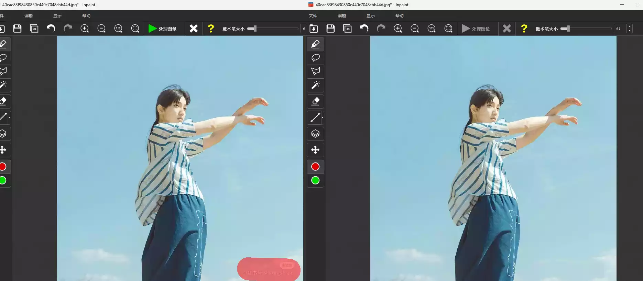Screen dimensions: 643x281
Task: Zoom in using left window toolbar
Action: (x=85, y=29)
